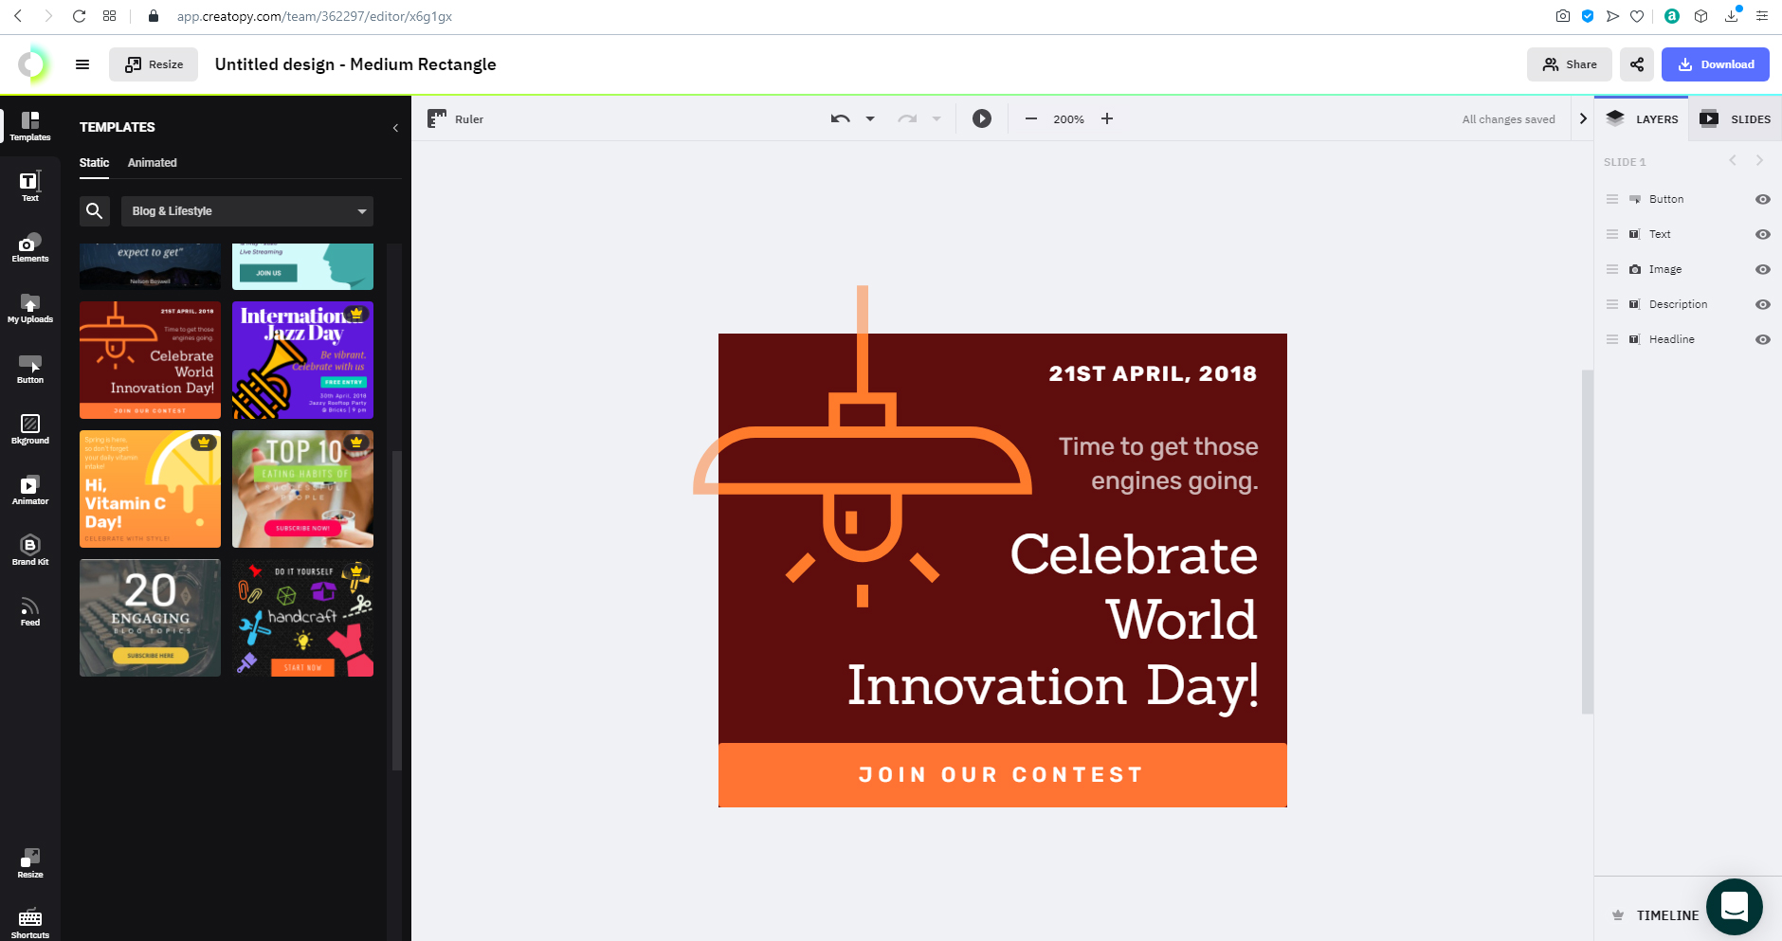Select the International Jazz Day template
1782x941 pixels.
coord(302,360)
